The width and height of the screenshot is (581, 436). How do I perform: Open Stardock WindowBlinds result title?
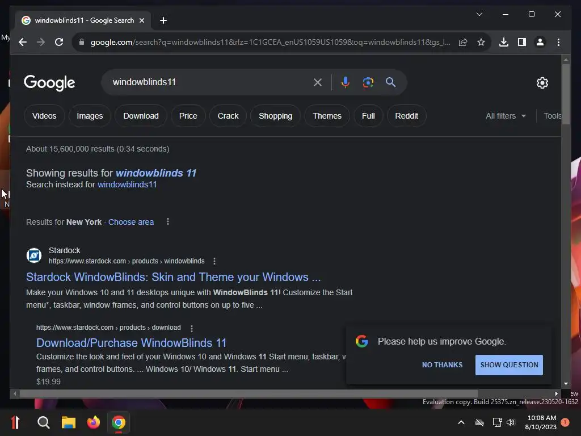click(174, 277)
